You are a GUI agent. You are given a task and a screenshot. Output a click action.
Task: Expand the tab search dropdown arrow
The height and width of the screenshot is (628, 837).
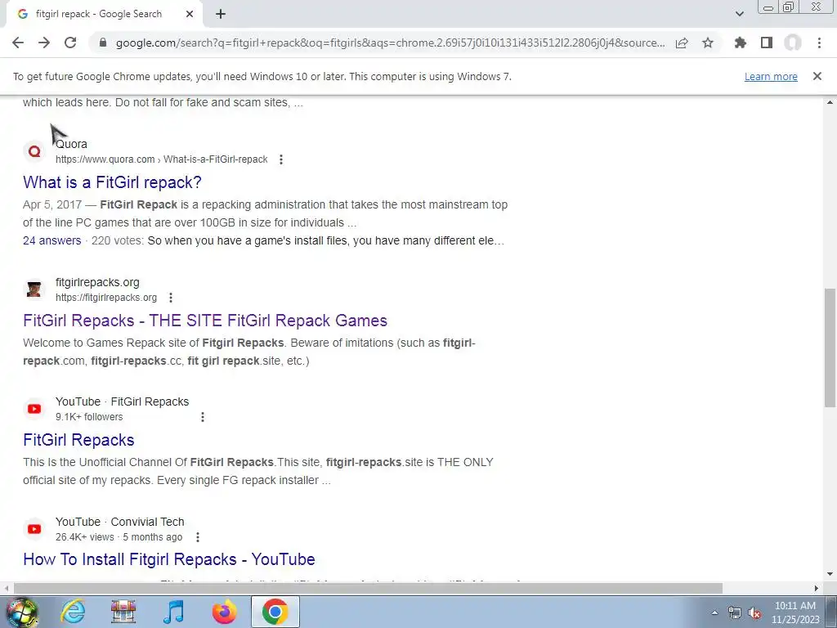pos(739,14)
